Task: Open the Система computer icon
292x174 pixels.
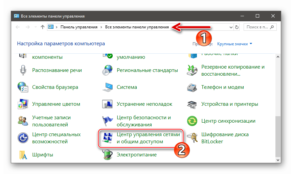Action: [108, 87]
